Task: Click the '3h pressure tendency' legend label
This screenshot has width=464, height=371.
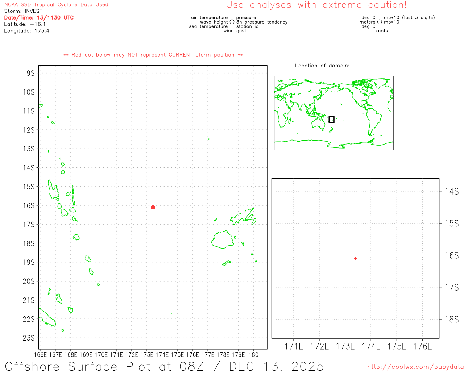Action: pos(262,22)
